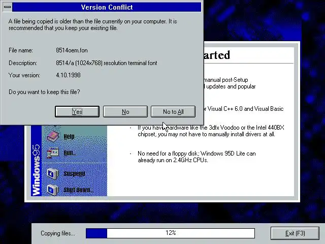Click the Help book icon
The height and width of the screenshot is (244, 325).
53,136
